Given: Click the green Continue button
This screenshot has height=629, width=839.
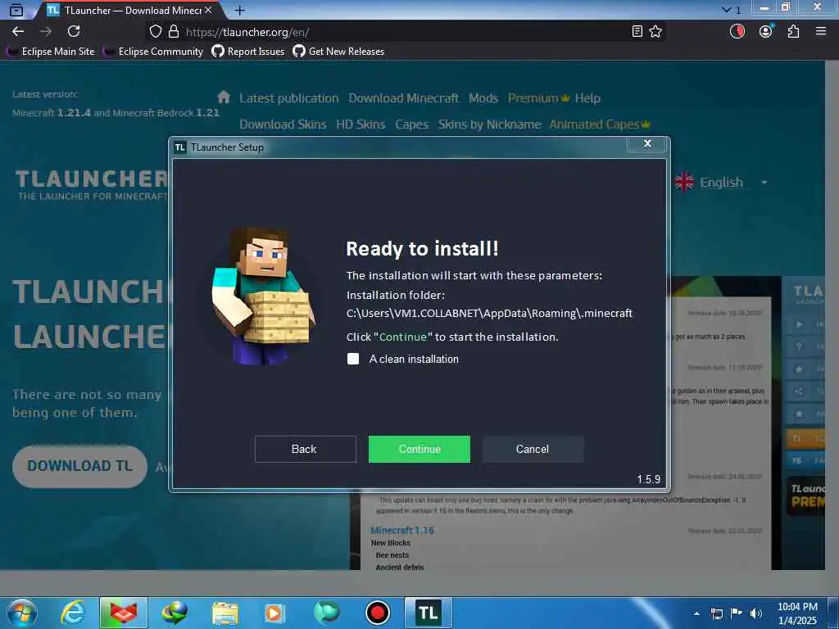Looking at the screenshot, I should 419,449.
